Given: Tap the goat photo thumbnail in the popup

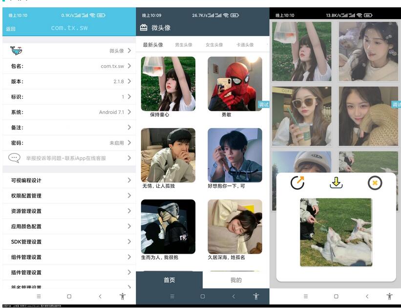Looking at the screenshot, I should (335, 232).
